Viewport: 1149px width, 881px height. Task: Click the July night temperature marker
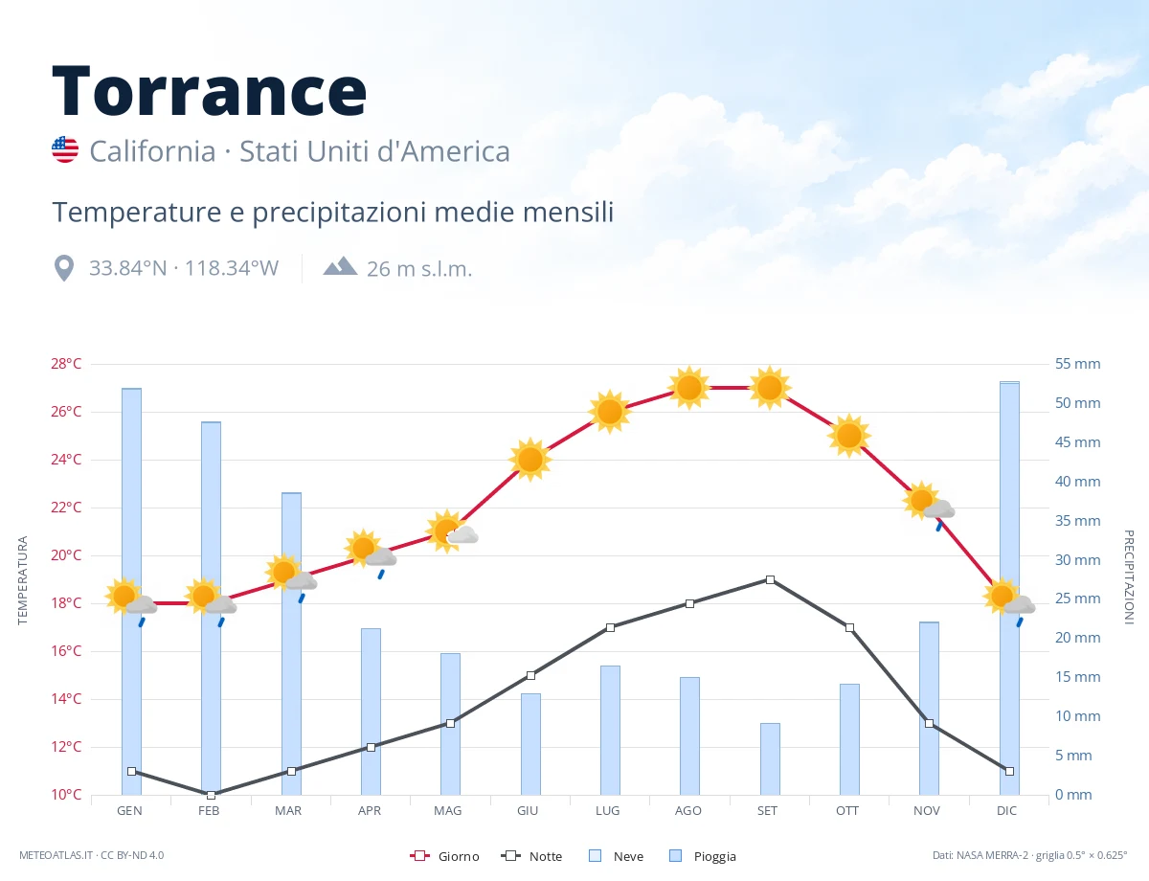[610, 627]
